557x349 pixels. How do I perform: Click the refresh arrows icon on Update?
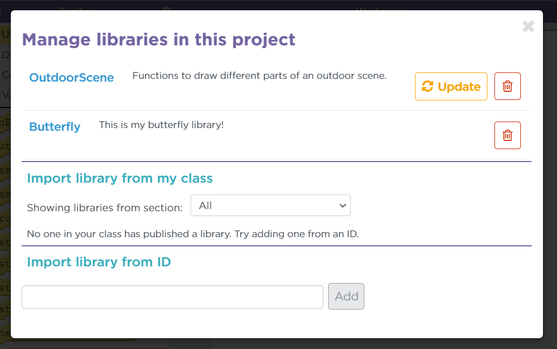(427, 86)
